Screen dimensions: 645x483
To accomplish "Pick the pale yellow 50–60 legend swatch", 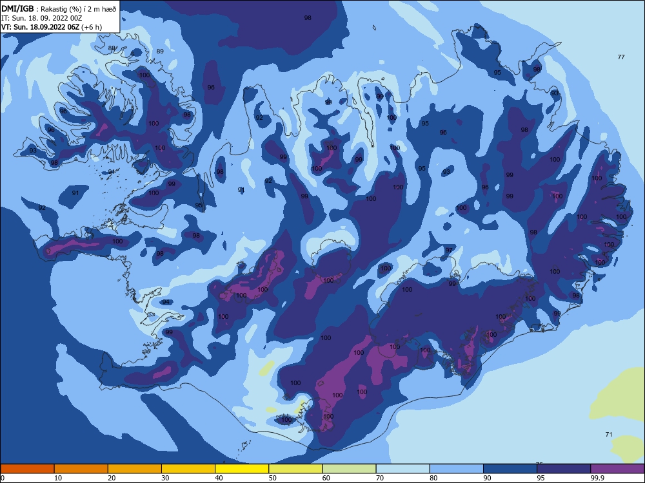I will click(296, 469).
